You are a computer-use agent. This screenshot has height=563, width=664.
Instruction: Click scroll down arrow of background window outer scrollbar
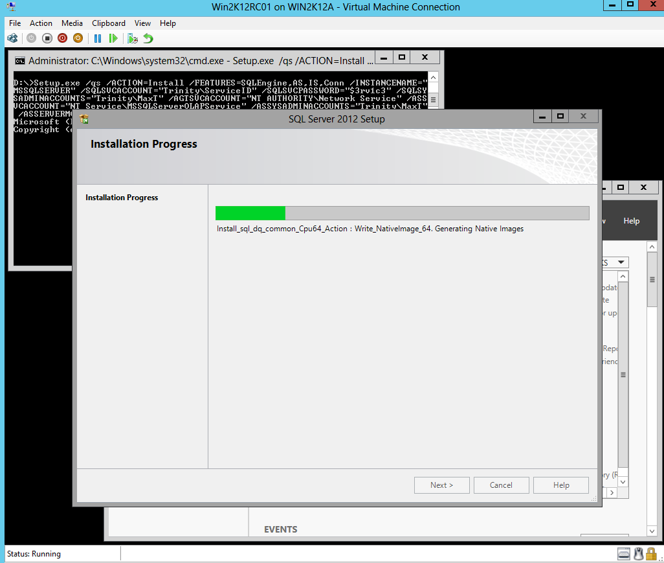tap(652, 531)
